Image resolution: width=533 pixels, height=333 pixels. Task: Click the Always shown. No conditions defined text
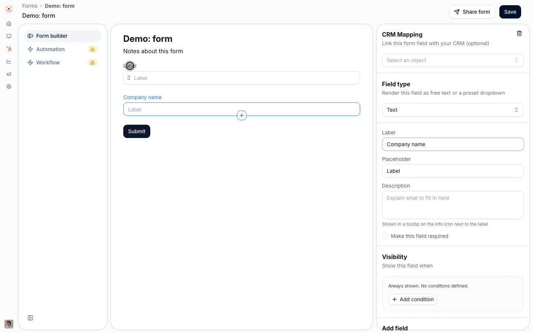428,286
